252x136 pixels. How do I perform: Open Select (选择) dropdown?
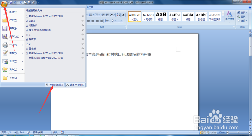(x=242, y=21)
